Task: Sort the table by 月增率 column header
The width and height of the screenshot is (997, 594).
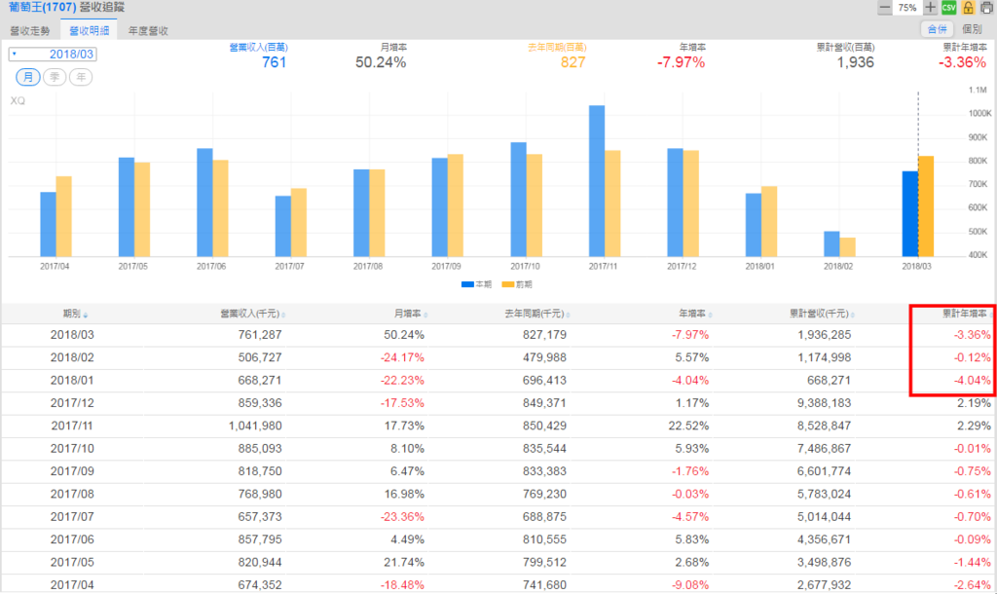Action: [410, 314]
